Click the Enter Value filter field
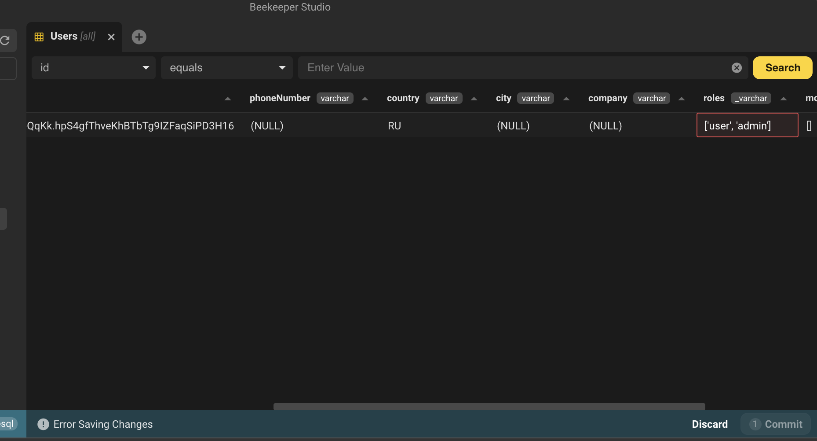Screen dimensions: 817x441 (x=484, y=67)
